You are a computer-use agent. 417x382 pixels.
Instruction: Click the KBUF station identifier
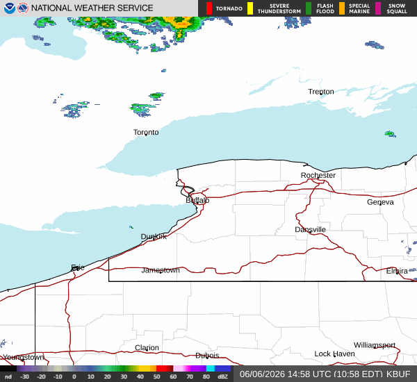398,374
